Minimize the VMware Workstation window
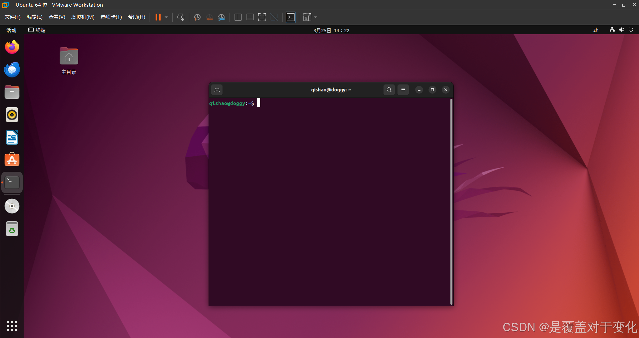 [x=614, y=5]
